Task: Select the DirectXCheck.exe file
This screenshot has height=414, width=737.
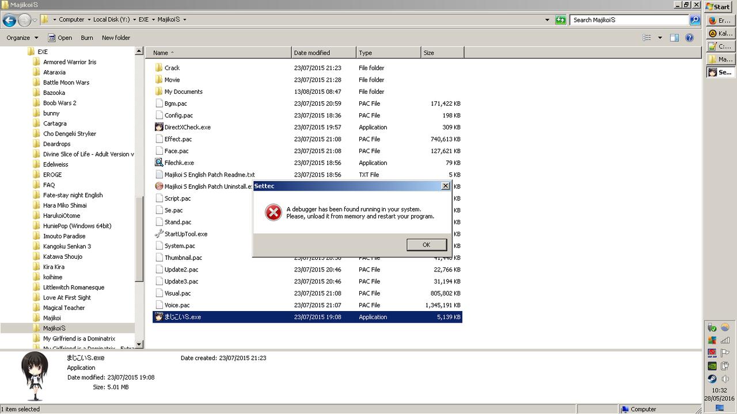Action: point(187,127)
